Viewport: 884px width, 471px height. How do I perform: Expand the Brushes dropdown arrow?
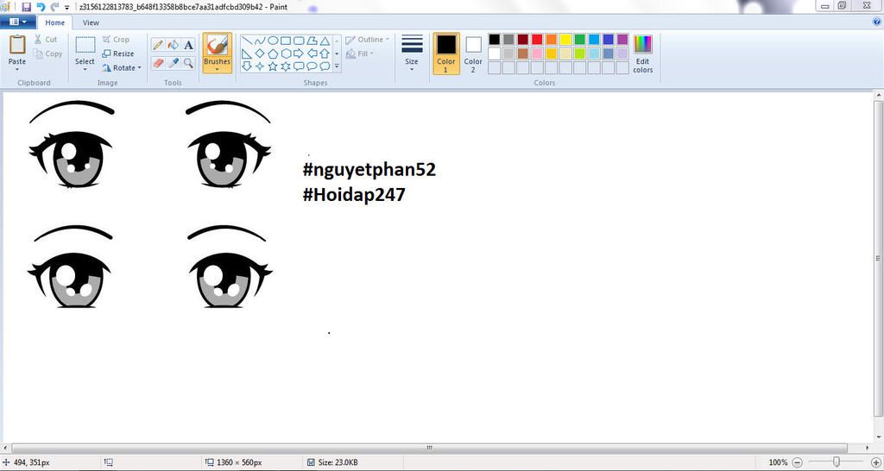click(217, 70)
